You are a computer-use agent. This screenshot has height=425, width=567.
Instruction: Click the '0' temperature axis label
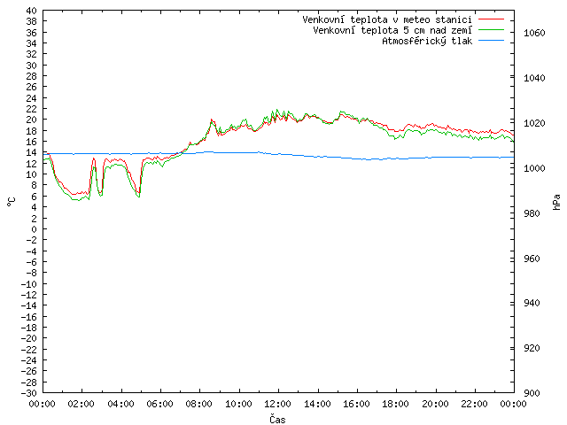tap(34, 229)
